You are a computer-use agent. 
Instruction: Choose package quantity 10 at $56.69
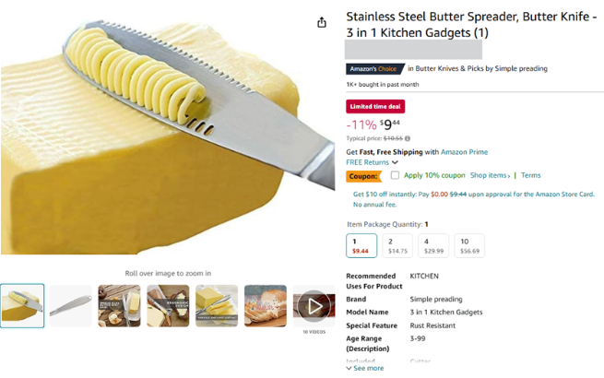(x=469, y=245)
